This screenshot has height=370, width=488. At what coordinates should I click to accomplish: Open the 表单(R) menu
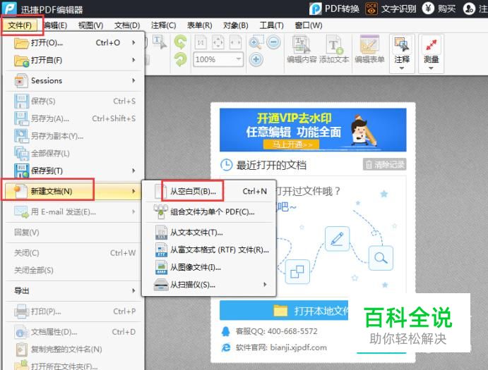click(x=199, y=25)
